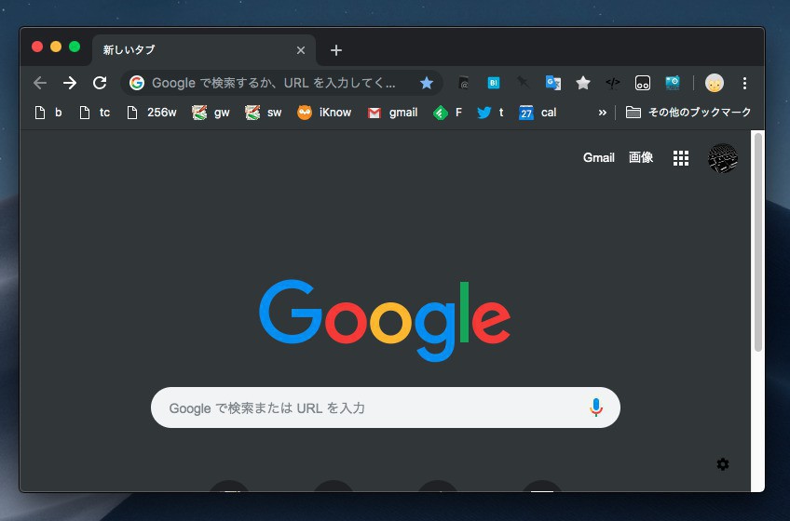The width and height of the screenshot is (790, 521).
Task: Open the iKnow bookmark
Action: 324,113
